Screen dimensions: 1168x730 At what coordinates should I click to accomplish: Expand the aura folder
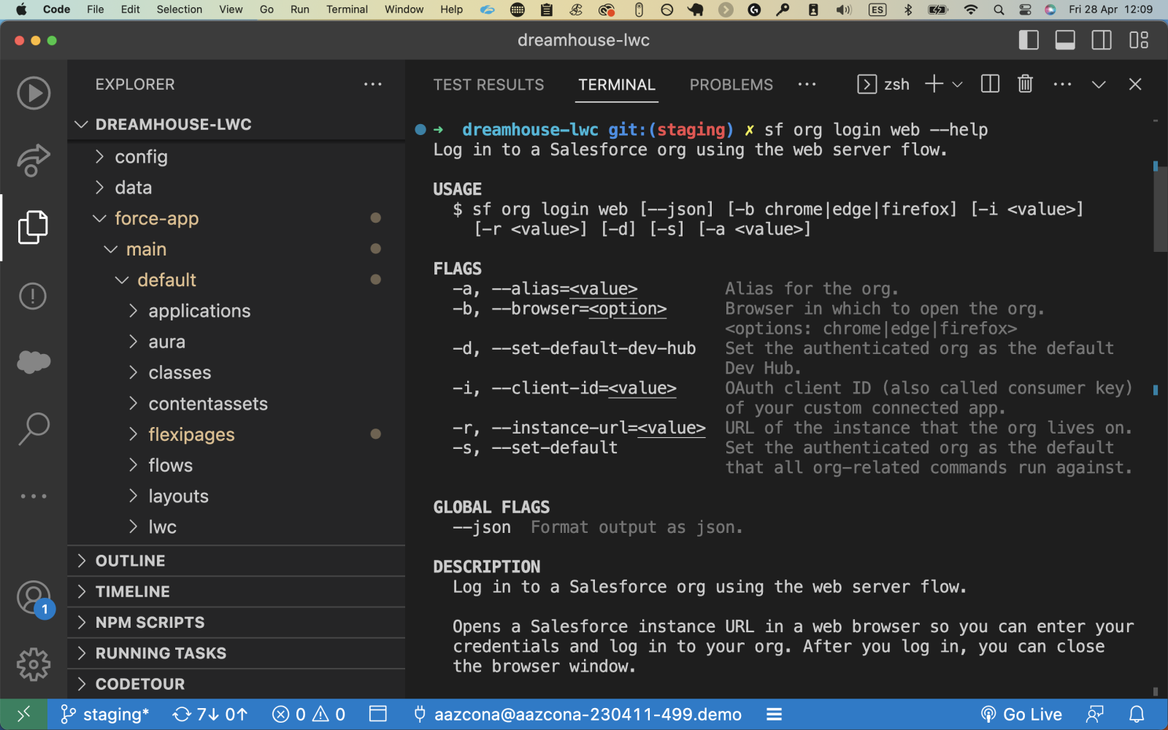[237, 342]
